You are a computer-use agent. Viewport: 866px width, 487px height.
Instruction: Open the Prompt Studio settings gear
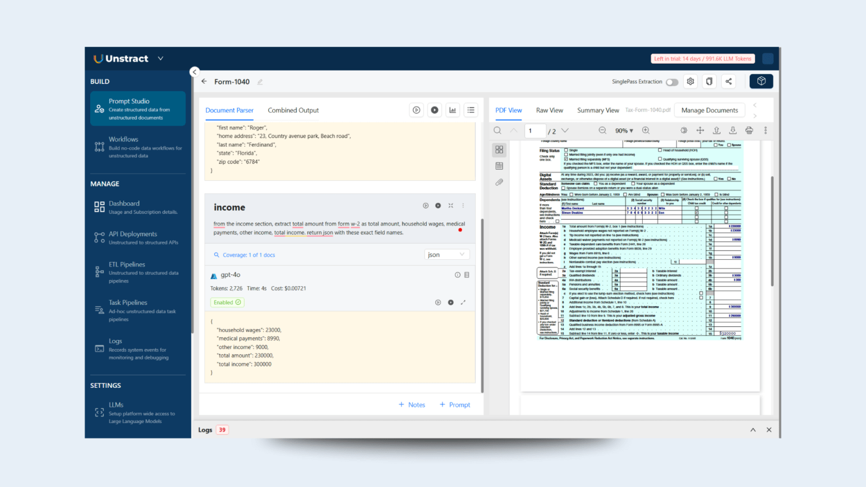pos(690,81)
